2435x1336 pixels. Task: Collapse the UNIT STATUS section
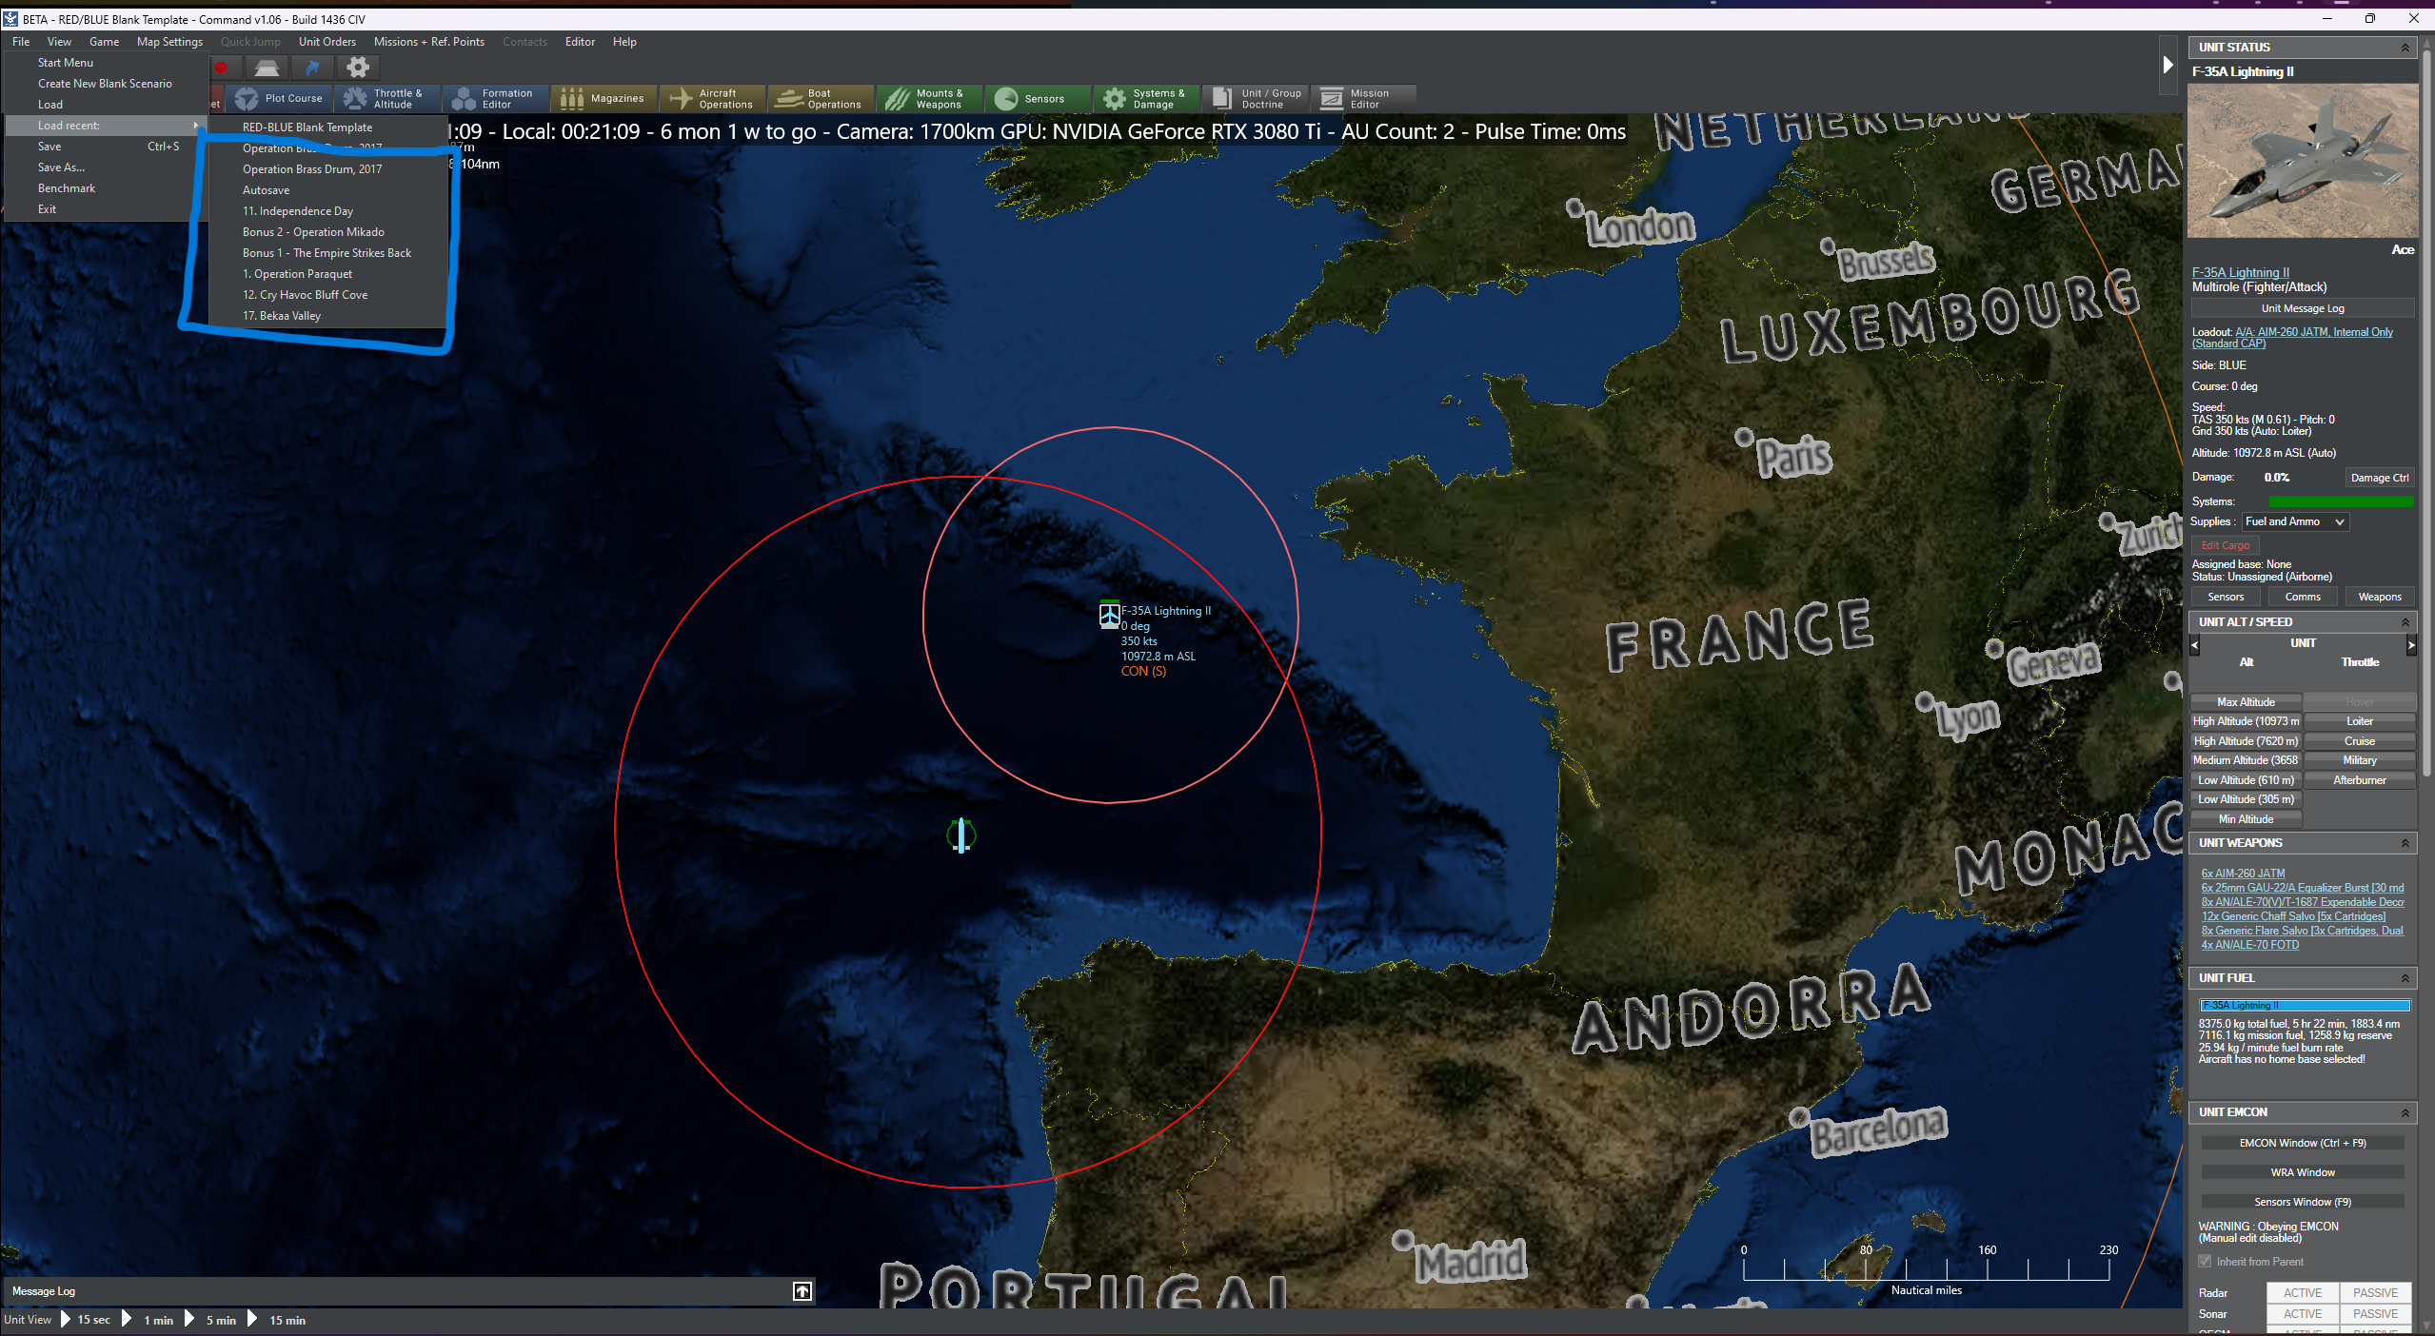[2405, 48]
